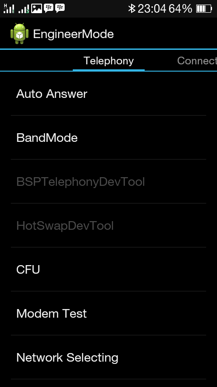Tap the 64% battery percentage text
The height and width of the screenshot is (387, 217).
coord(180,9)
